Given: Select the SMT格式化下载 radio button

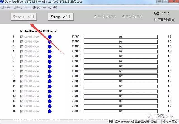Looking at the screenshot, I should [96, 17].
